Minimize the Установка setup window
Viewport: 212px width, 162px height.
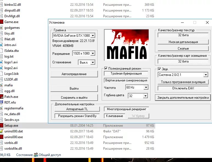pyautogui.click(x=182, y=22)
